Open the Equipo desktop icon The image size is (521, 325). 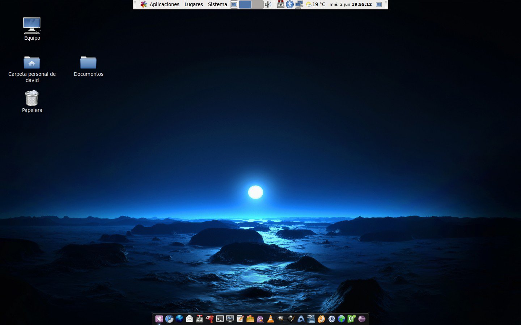(32, 26)
